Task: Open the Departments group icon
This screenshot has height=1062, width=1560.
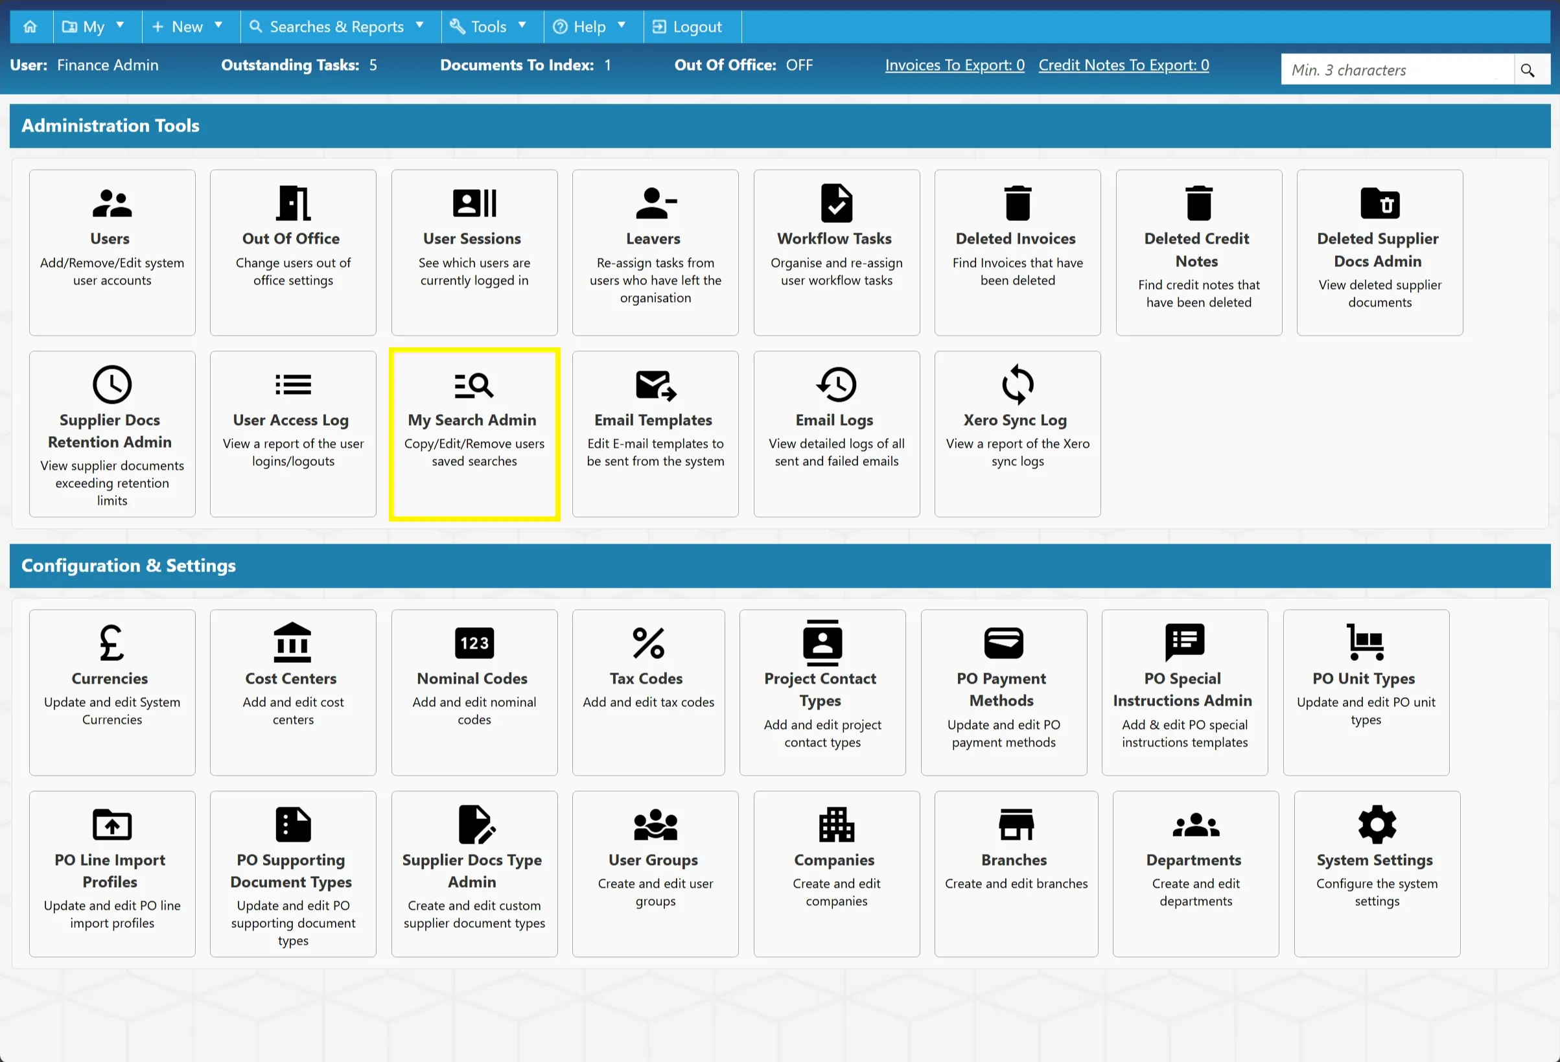Action: coord(1196,824)
